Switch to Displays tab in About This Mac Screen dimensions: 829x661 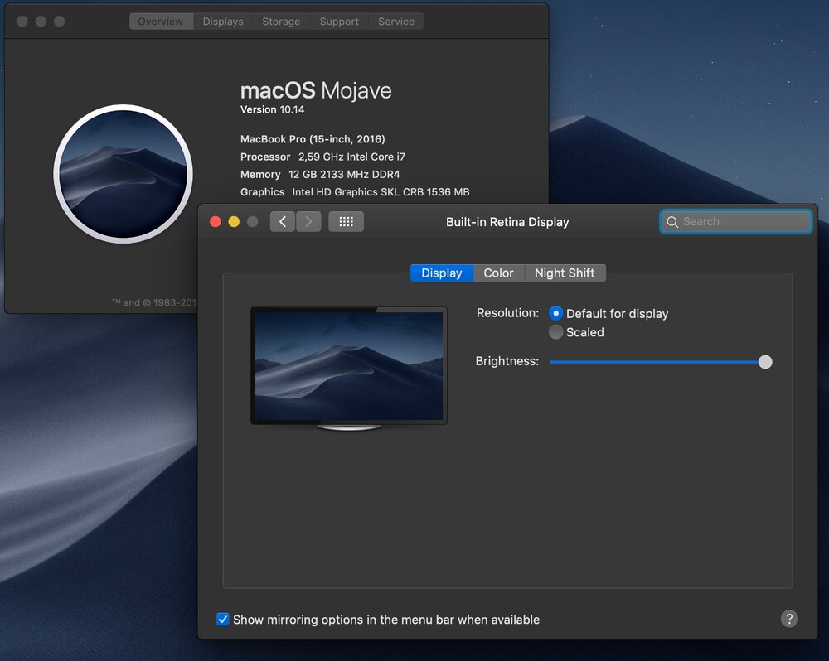[223, 22]
